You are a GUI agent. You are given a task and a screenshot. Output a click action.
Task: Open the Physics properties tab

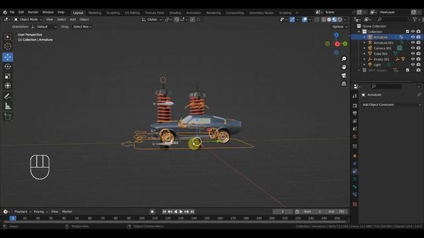[355, 164]
